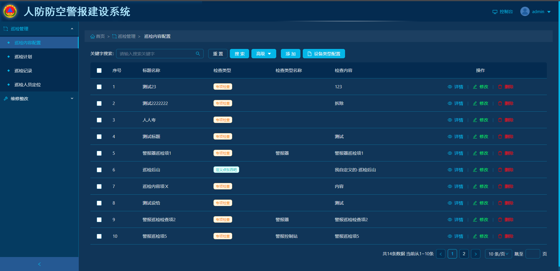Click the search magnifier icon in keyword field
560x271 pixels.
pos(198,54)
